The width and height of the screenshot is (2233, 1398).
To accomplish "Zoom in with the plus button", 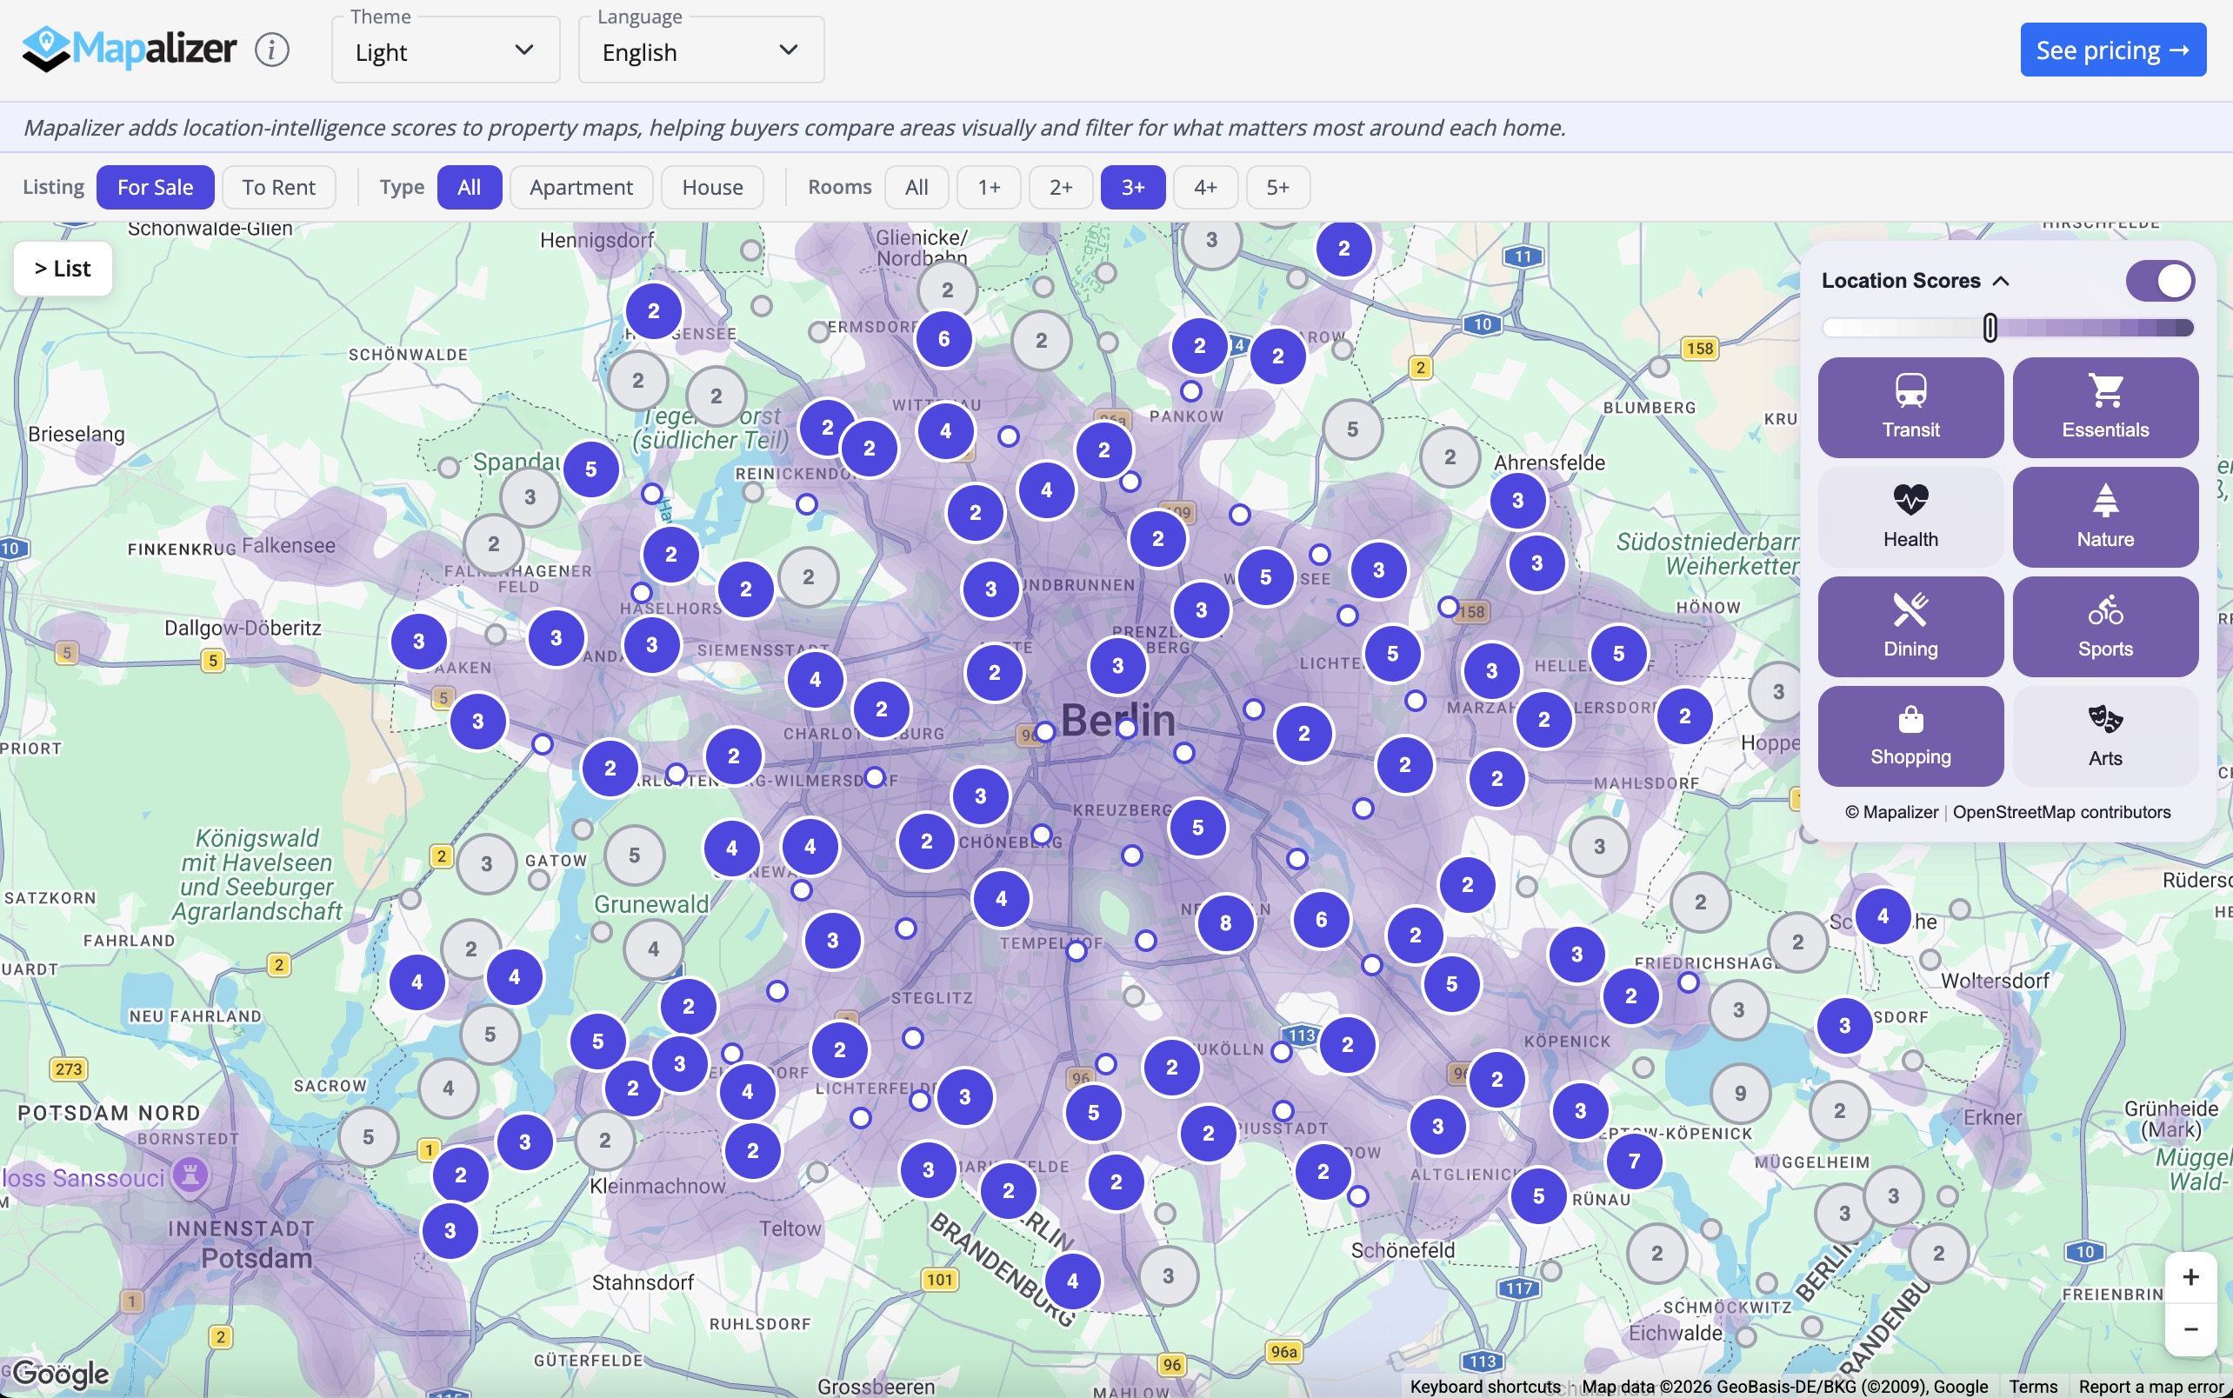I will [2190, 1278].
